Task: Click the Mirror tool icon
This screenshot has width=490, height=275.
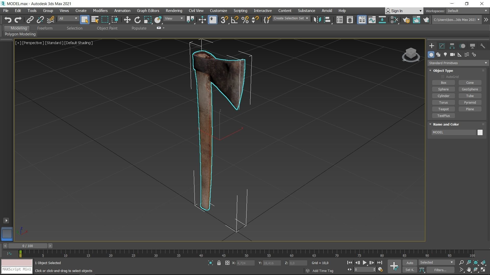Action: click(317, 20)
